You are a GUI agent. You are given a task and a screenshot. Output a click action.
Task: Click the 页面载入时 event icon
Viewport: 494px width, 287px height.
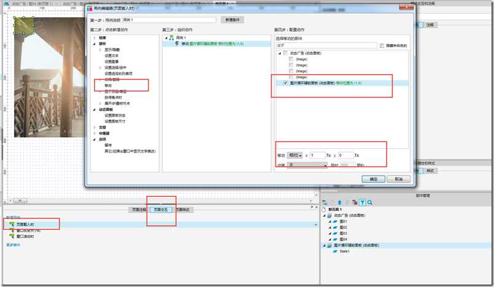click(12, 224)
